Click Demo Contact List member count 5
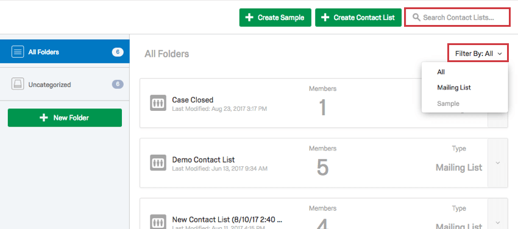The image size is (518, 229). coord(322,167)
